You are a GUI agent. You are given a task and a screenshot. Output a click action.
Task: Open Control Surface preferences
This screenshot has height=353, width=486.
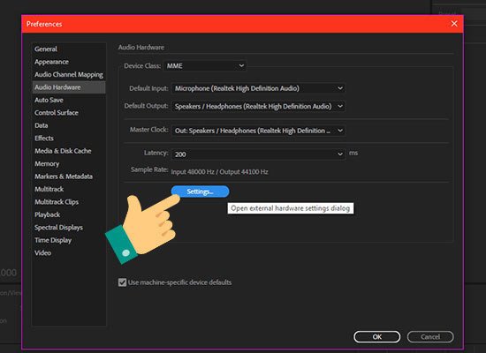click(57, 113)
